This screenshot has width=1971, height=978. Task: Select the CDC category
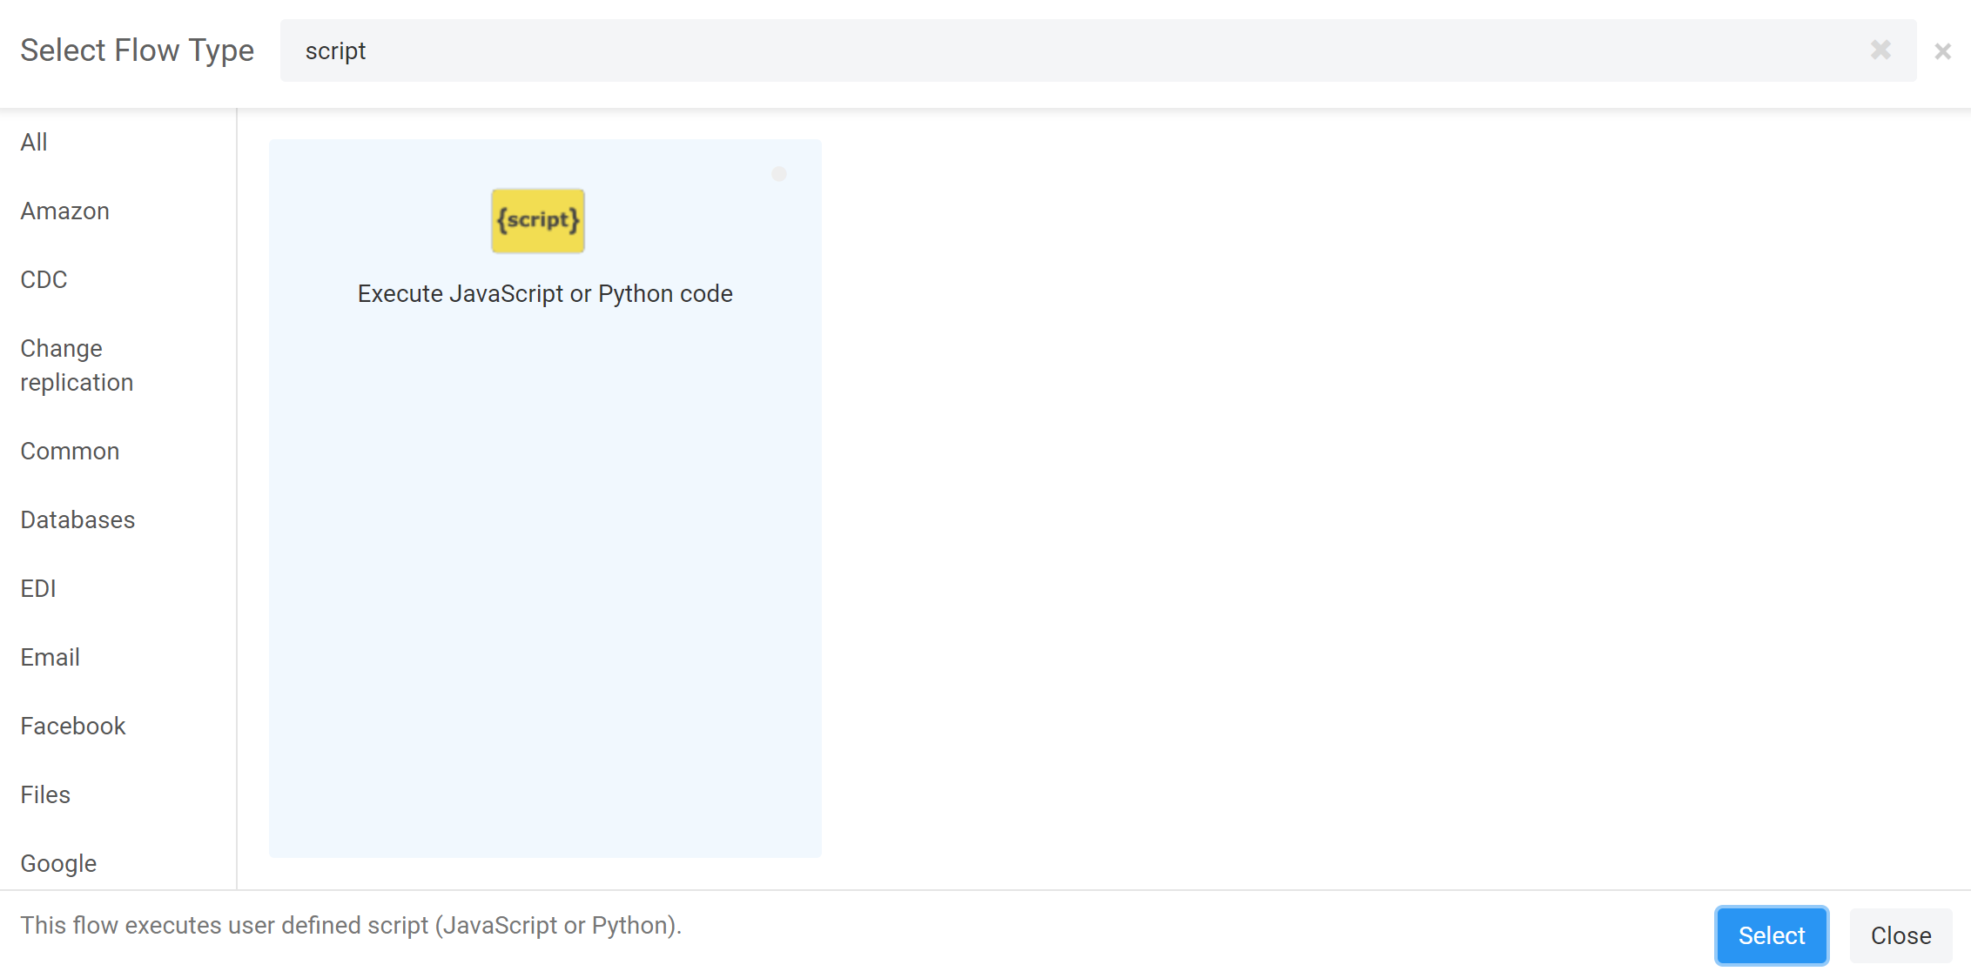(x=44, y=279)
